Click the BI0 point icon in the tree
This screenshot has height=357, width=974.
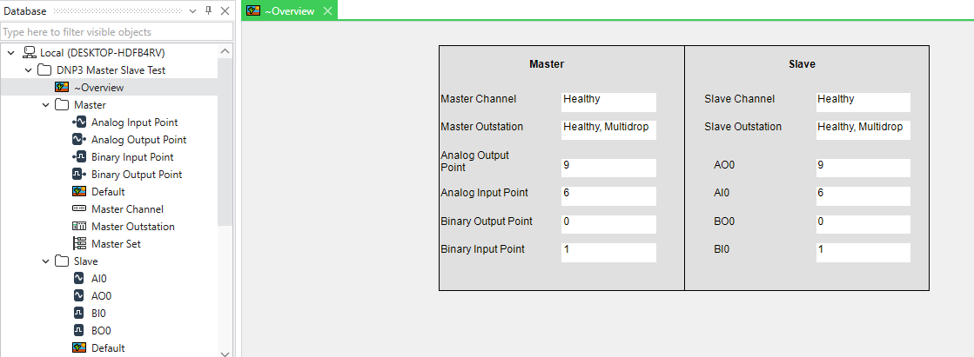(x=79, y=313)
